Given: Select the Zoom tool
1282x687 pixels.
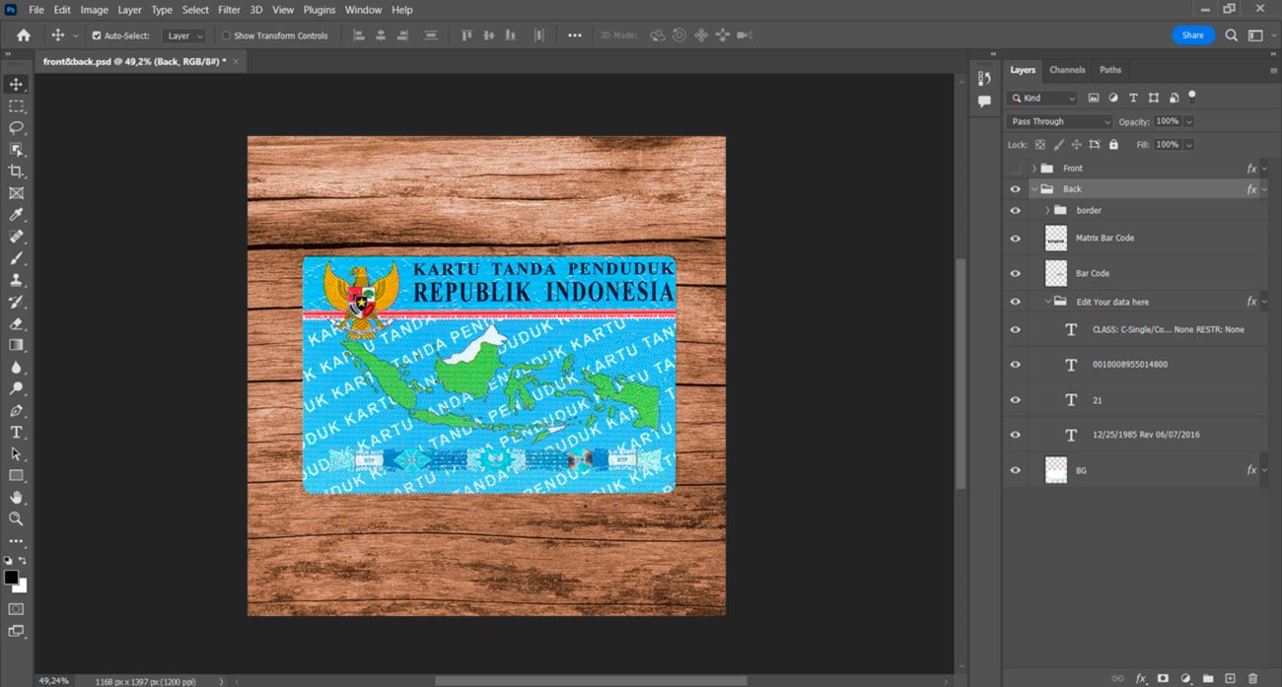Looking at the screenshot, I should tap(16, 518).
